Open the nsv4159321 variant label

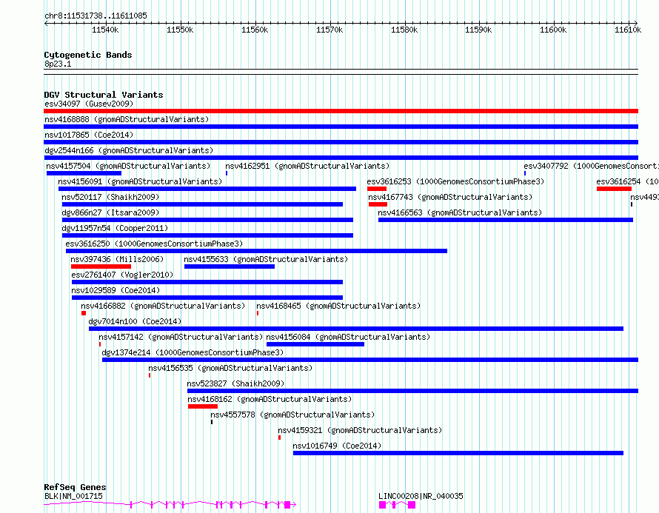coord(360,430)
